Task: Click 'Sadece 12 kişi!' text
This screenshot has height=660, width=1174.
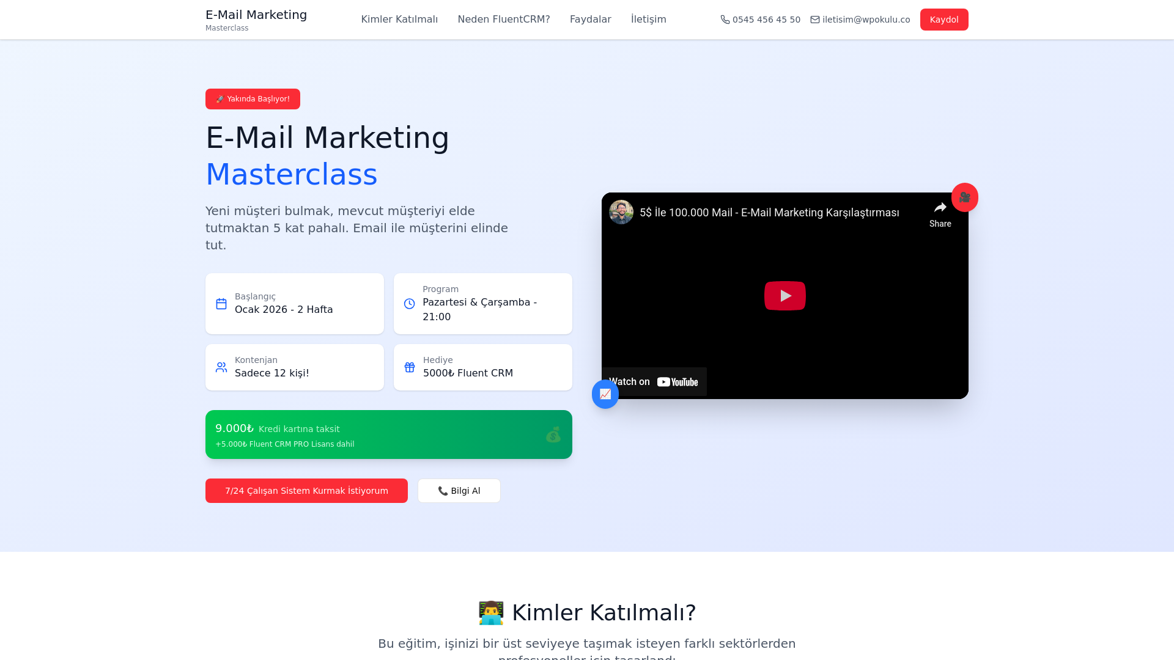Action: click(272, 373)
